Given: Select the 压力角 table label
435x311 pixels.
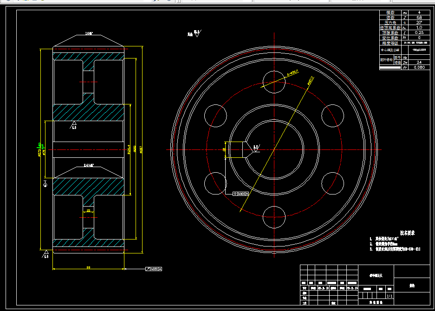Looking at the screenshot, I should point(390,23).
